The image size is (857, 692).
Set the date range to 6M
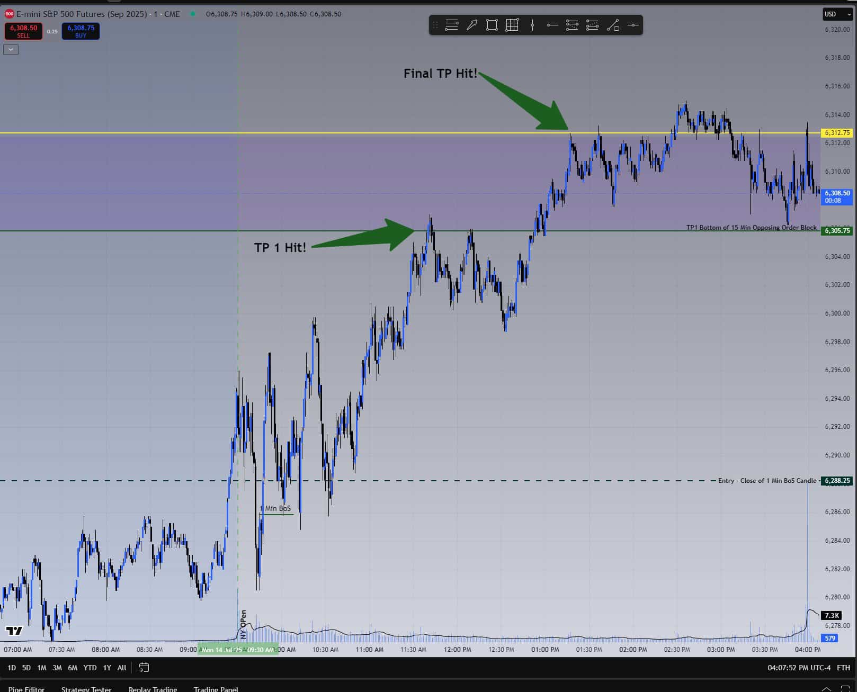tap(73, 668)
